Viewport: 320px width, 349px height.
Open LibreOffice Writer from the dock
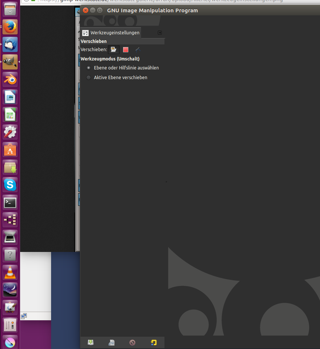(10, 97)
